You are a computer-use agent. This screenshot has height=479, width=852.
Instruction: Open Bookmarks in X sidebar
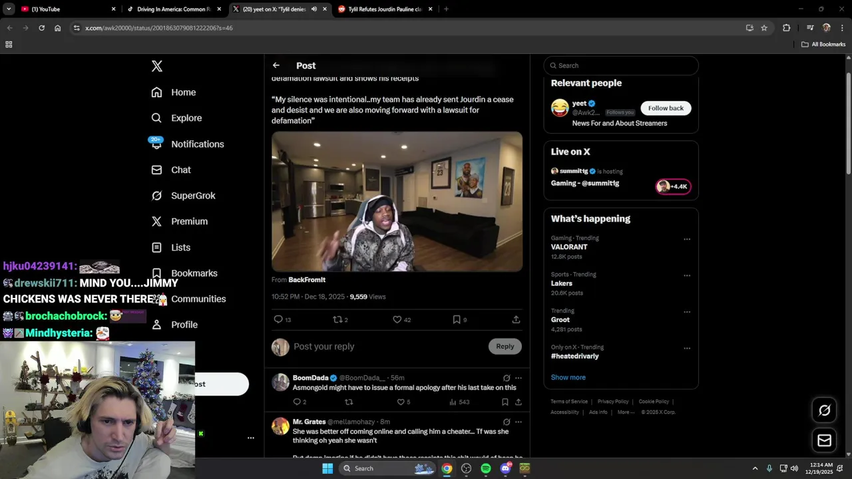point(184,273)
